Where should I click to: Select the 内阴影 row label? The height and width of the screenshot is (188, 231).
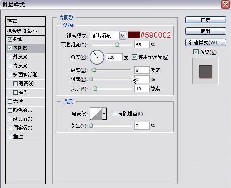(x=21, y=48)
